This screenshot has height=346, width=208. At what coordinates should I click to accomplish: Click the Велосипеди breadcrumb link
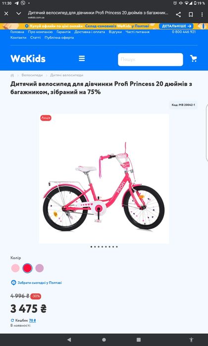(x=32, y=75)
